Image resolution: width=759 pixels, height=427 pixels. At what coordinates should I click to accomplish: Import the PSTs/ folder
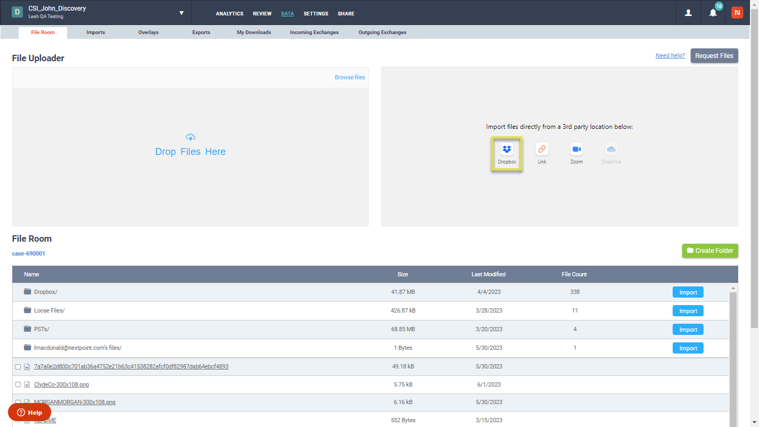click(688, 330)
